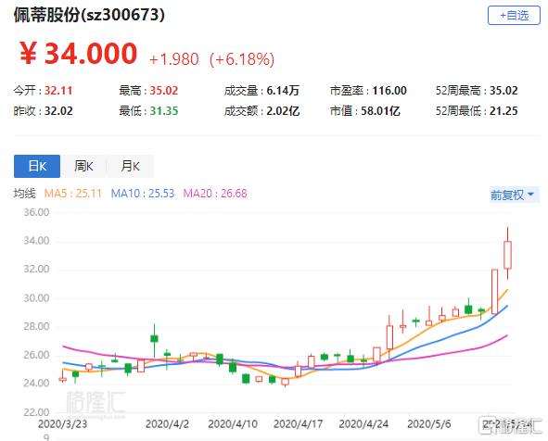Click the MA5 : 25.11 legend label
548x441 pixels.
(x=72, y=194)
